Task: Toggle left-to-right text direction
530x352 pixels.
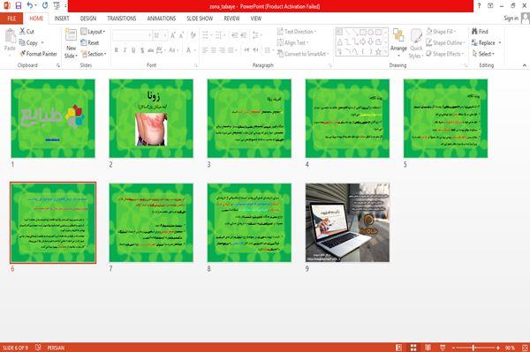Action: click(247, 50)
